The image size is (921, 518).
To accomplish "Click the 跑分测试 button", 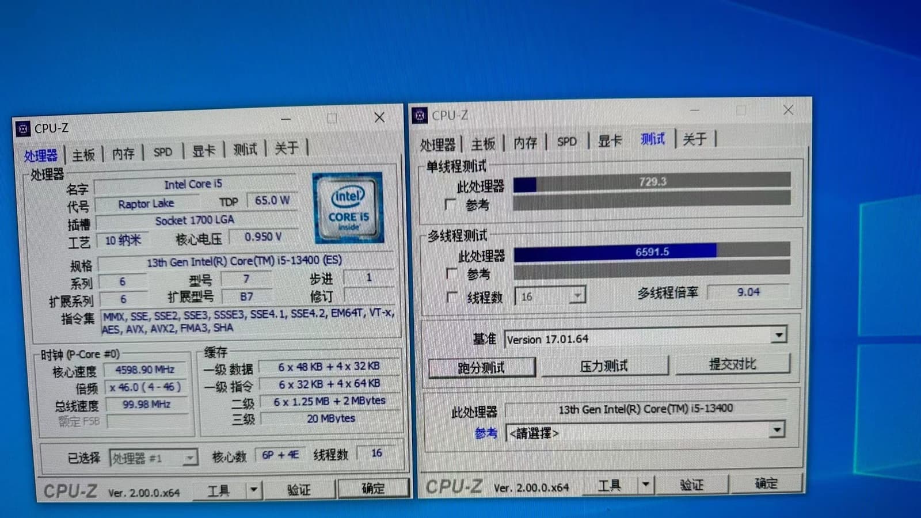I will (x=482, y=367).
